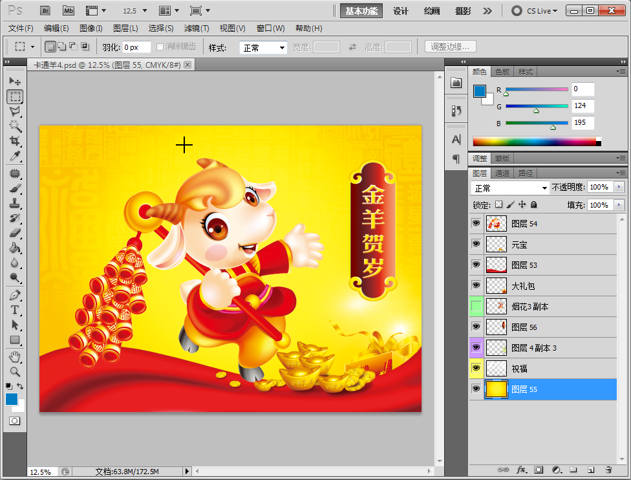Open the 滤镜(T) menu

tap(197, 28)
